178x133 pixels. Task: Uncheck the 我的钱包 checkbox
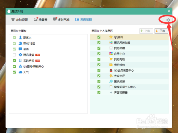[x=99, y=65]
